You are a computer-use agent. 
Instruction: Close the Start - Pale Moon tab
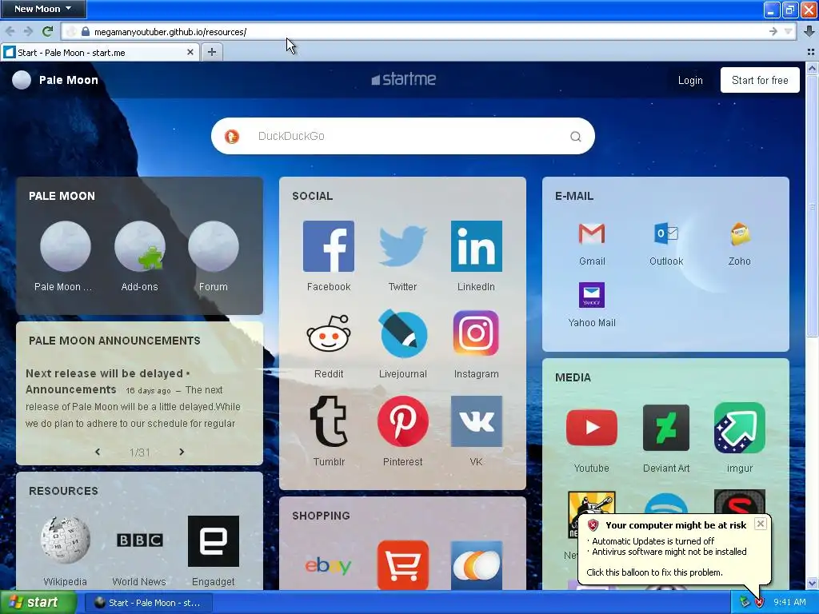190,52
